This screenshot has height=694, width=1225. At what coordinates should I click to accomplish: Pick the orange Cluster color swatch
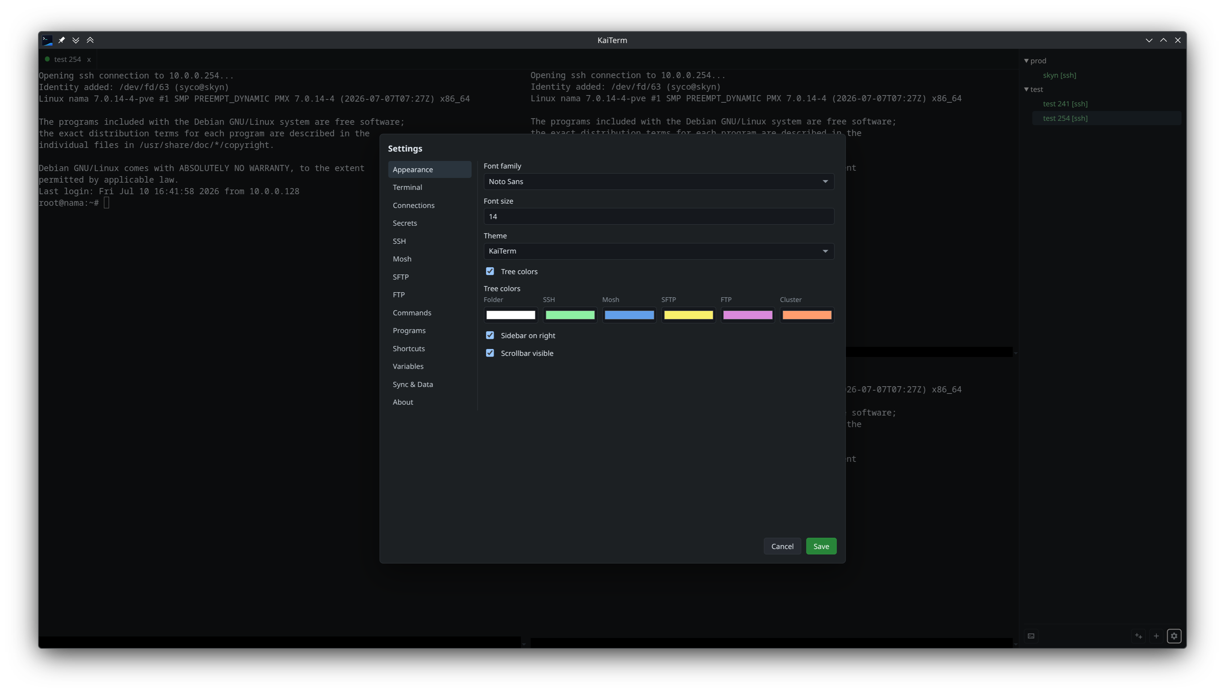point(806,315)
